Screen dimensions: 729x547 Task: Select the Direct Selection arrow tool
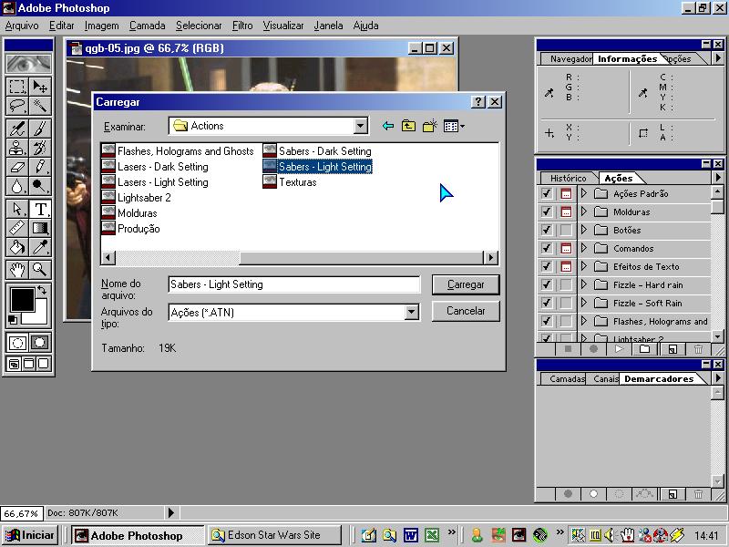tap(17, 210)
